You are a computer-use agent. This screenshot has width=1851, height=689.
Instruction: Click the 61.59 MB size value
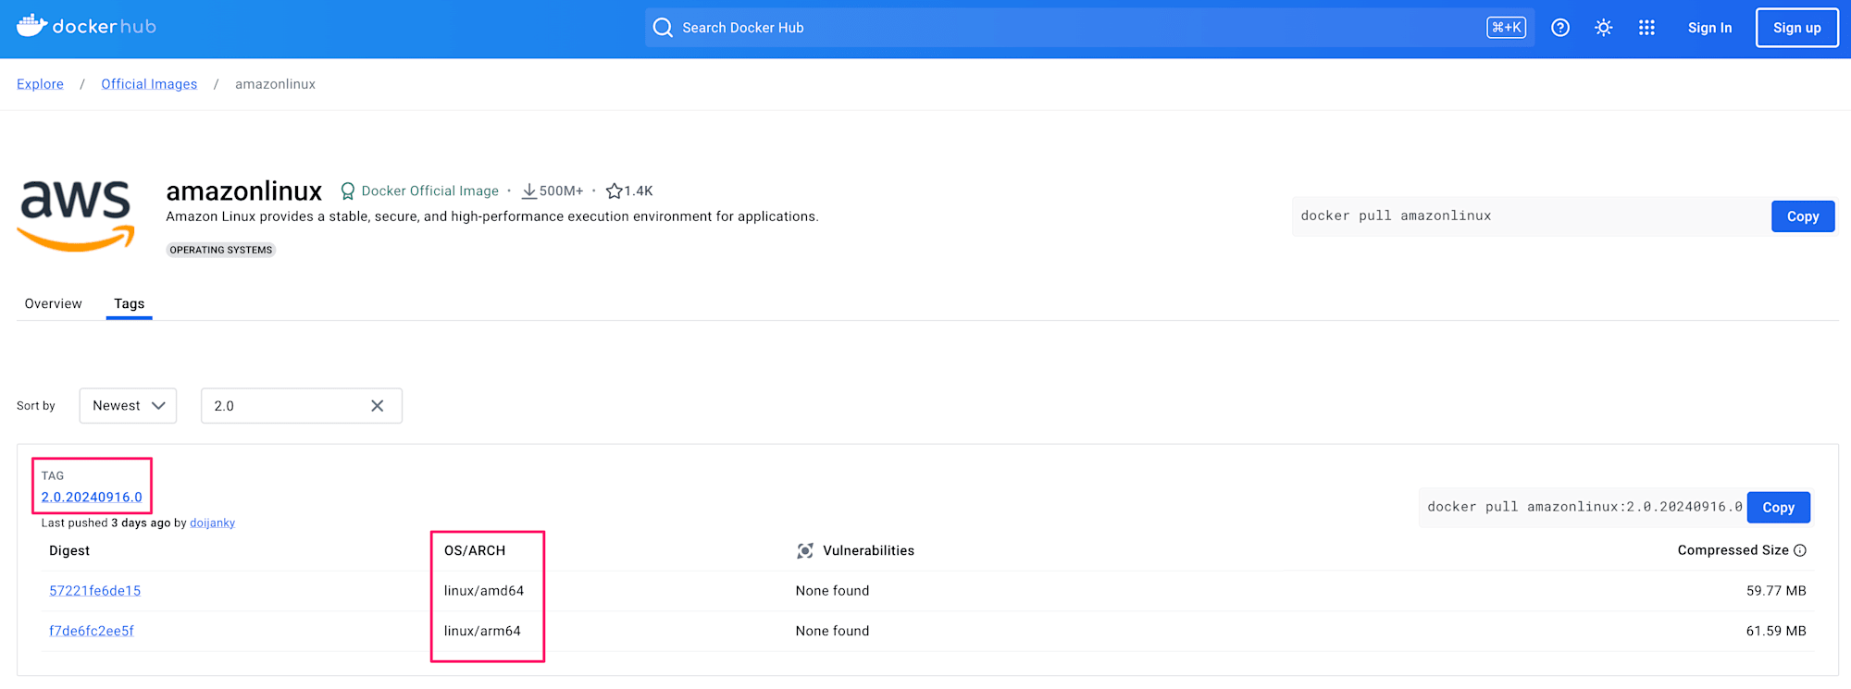point(1776,631)
